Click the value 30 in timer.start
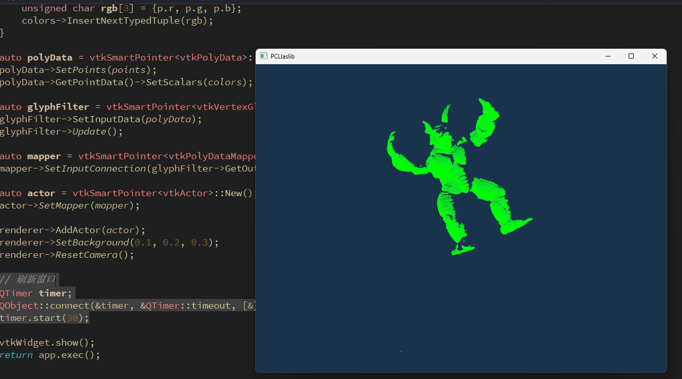Screen dimensions: 682x379 tap(72, 318)
